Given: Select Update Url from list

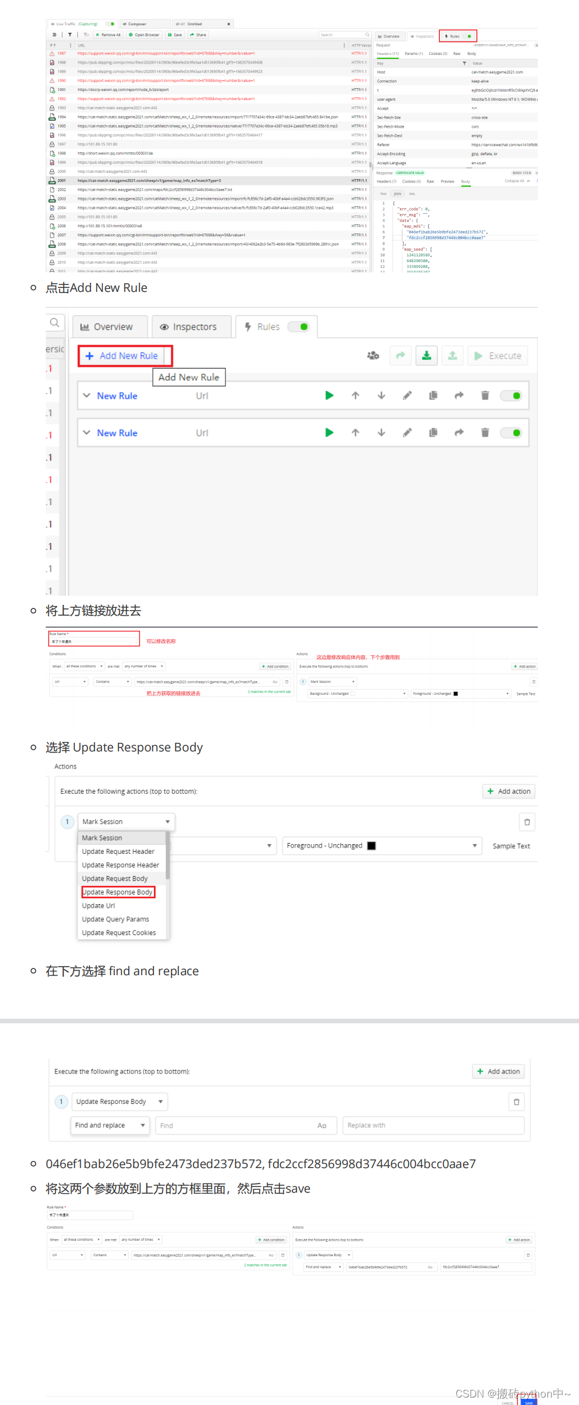Looking at the screenshot, I should (x=98, y=906).
